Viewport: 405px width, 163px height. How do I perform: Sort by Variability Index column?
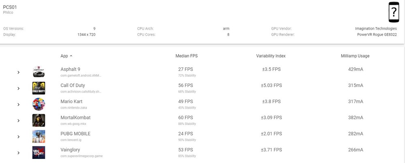tap(271, 56)
